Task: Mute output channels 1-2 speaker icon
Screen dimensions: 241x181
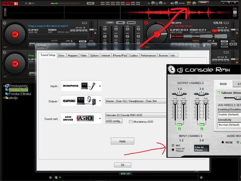Action: [179, 129]
